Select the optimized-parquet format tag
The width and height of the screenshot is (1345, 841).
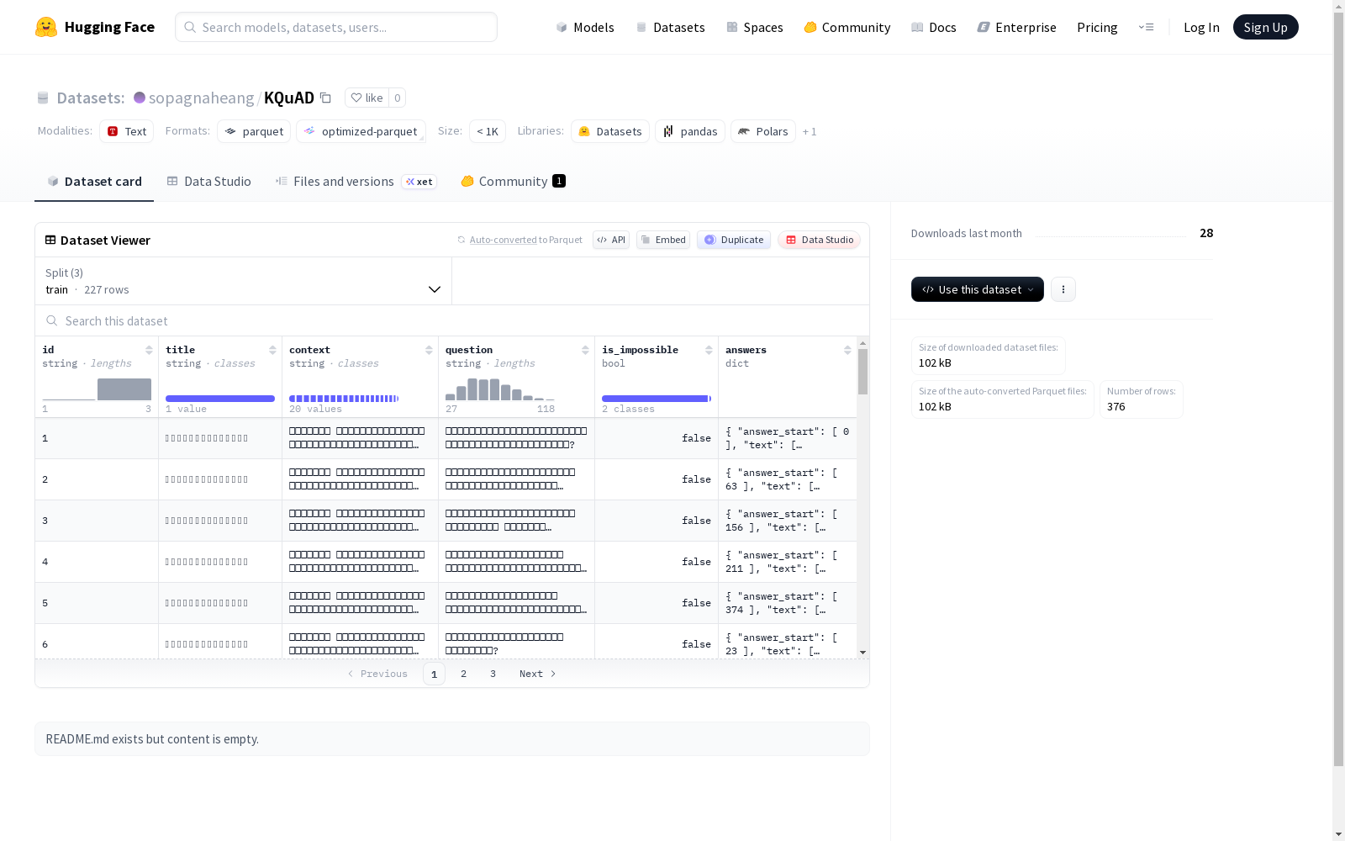coord(361,131)
